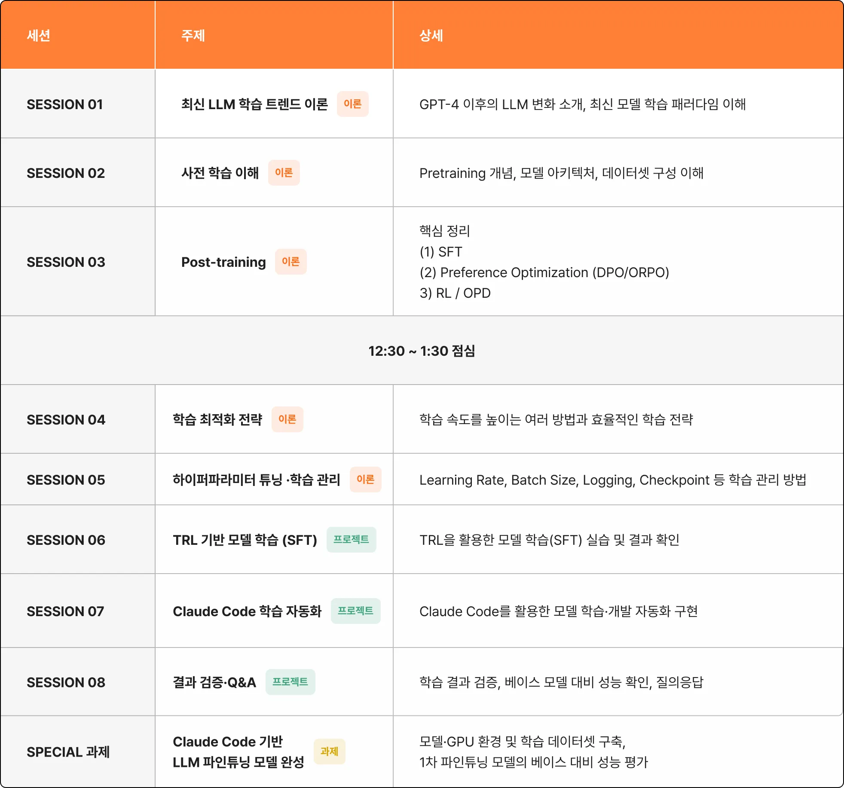The height and width of the screenshot is (788, 844).
Task: Click the 프로젝트 badge in SESSION 06 row
Action: click(x=352, y=540)
